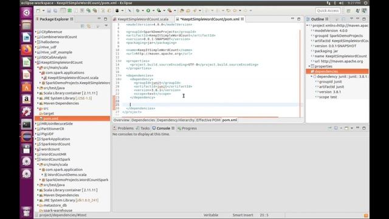Viewport: 389px width, 219px height.
Task: Select the SparkApplication project
Action: point(55,139)
